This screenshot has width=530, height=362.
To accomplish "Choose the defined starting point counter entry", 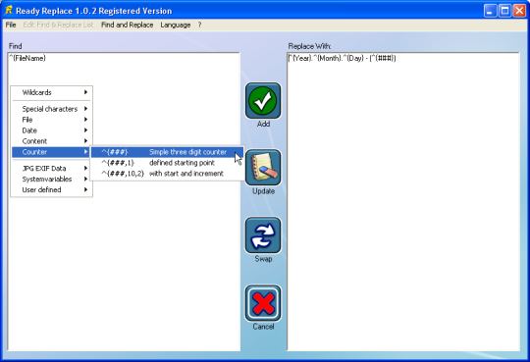I will pyautogui.click(x=167, y=163).
